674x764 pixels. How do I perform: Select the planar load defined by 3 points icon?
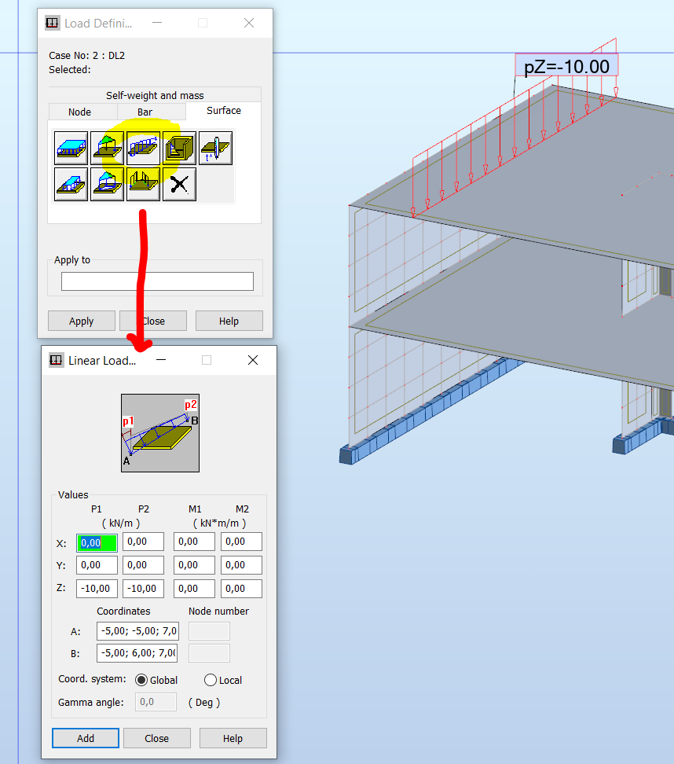click(x=107, y=147)
